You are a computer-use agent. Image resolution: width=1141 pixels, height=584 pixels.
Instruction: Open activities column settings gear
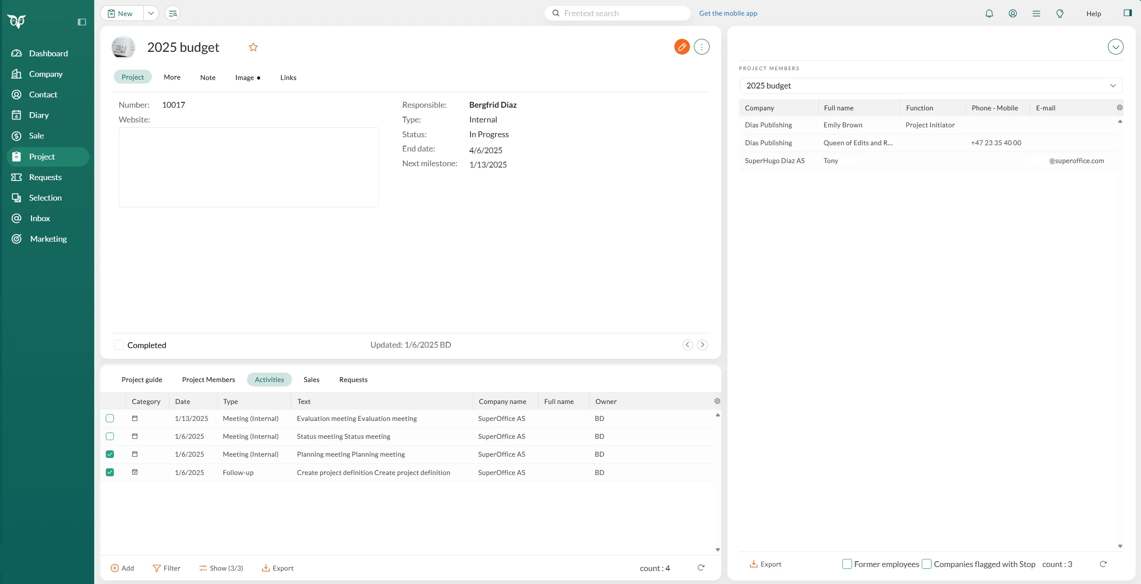[717, 401]
